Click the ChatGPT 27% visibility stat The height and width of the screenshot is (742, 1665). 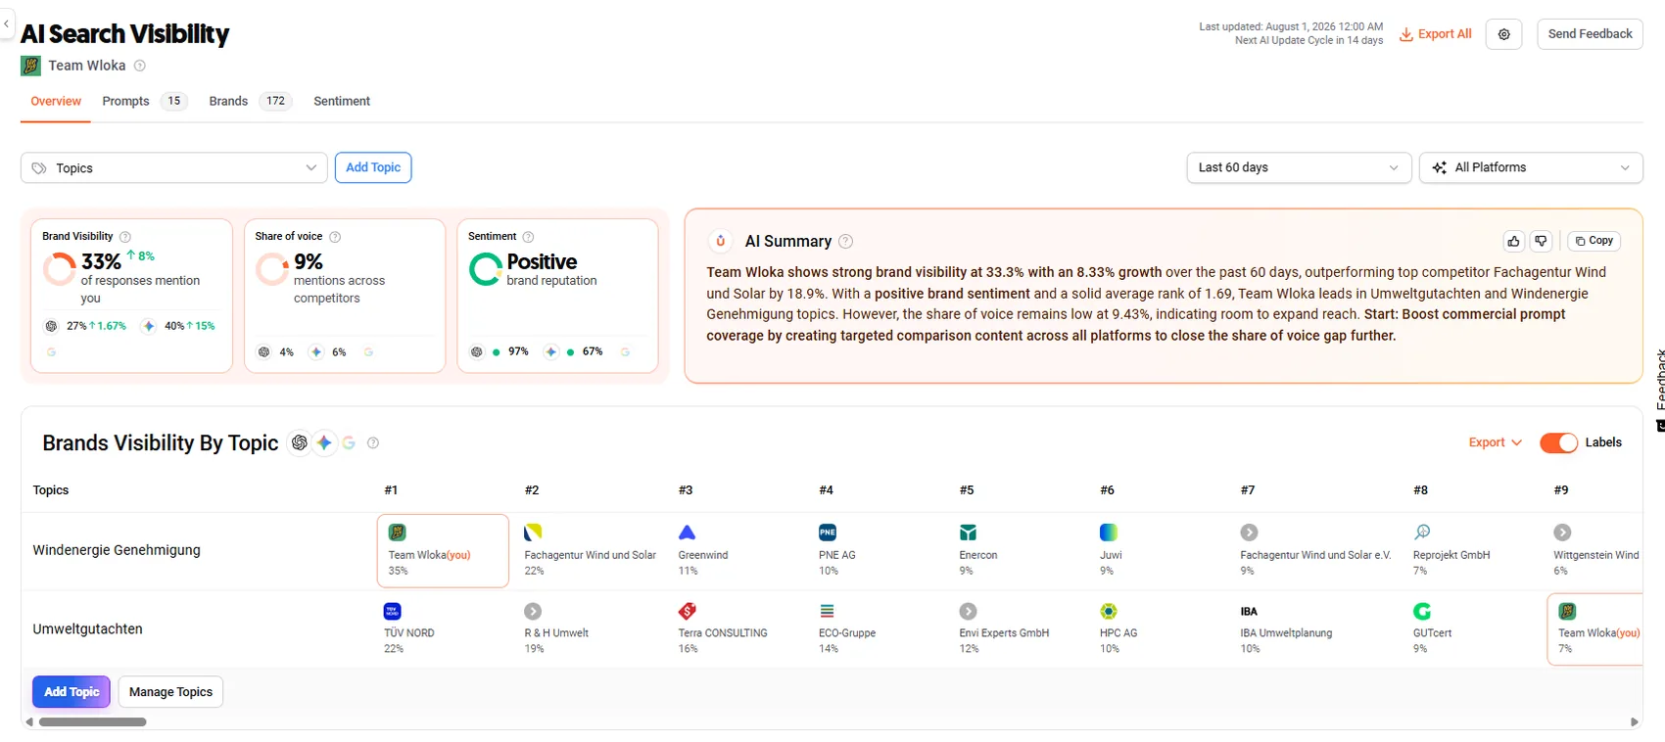tap(86, 326)
